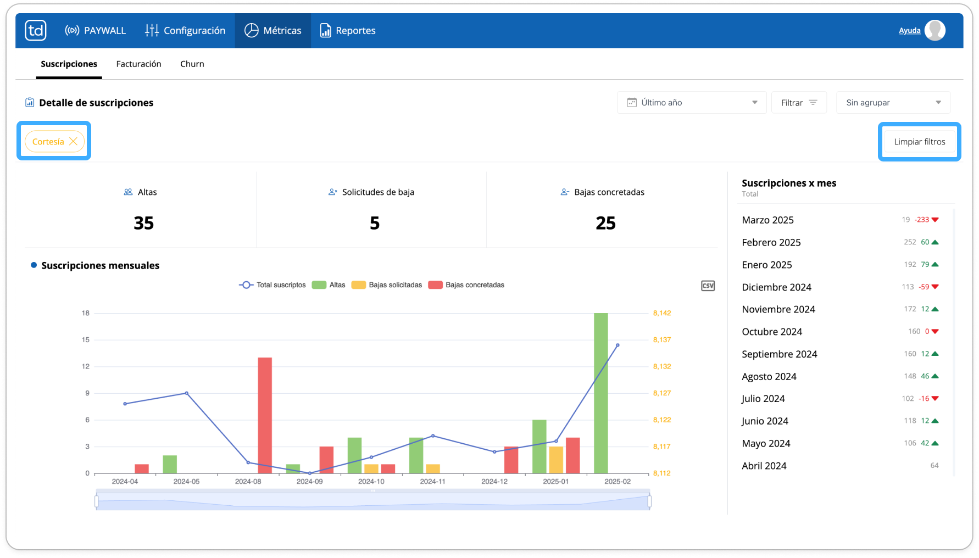The height and width of the screenshot is (558, 979).
Task: Click the calendar icon in date selector
Action: point(632,103)
